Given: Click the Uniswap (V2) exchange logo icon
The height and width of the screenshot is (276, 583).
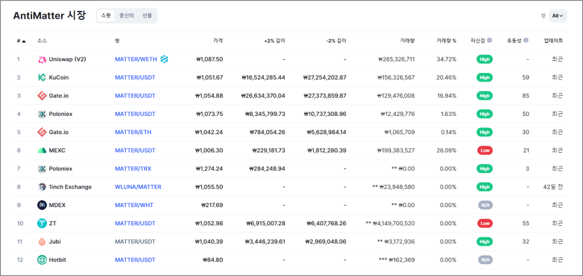Looking at the screenshot, I should 42,59.
